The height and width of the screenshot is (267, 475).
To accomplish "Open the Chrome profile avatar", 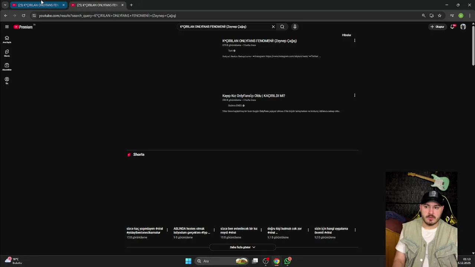I will [x=461, y=16].
